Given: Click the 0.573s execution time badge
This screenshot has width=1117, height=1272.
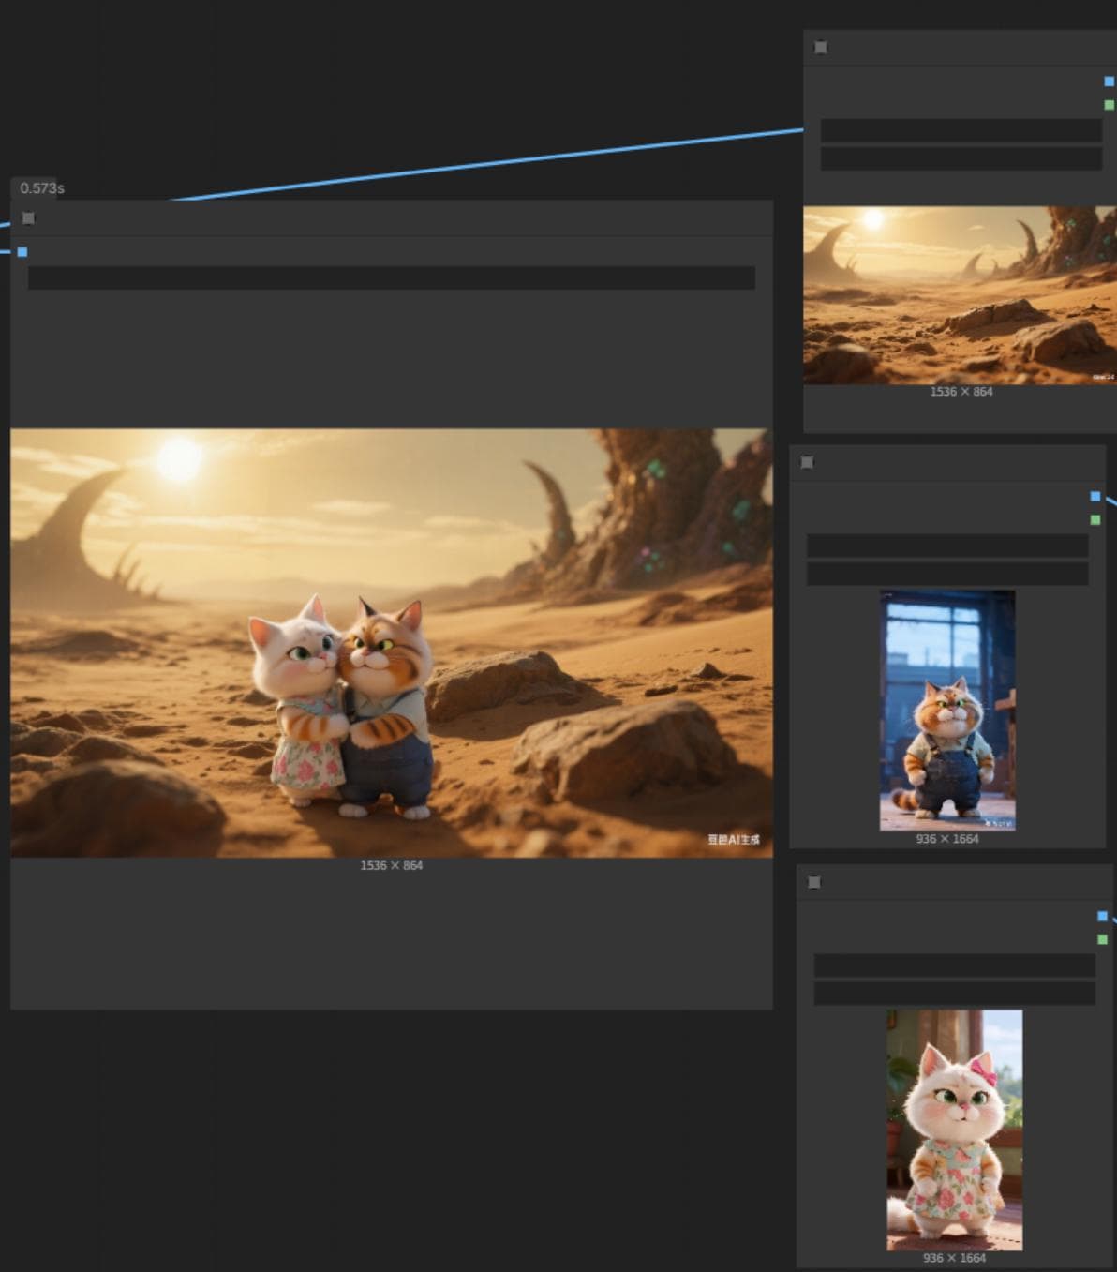Looking at the screenshot, I should pos(42,188).
